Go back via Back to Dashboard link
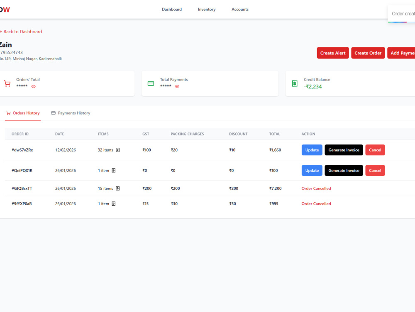The image size is (415, 312). [x=21, y=32]
